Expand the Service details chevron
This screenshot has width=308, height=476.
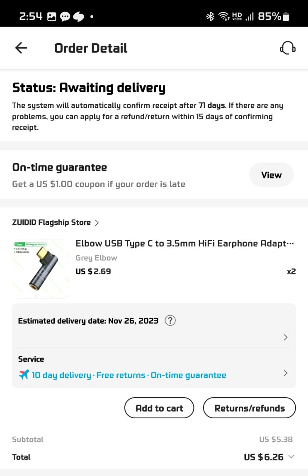coord(285,373)
